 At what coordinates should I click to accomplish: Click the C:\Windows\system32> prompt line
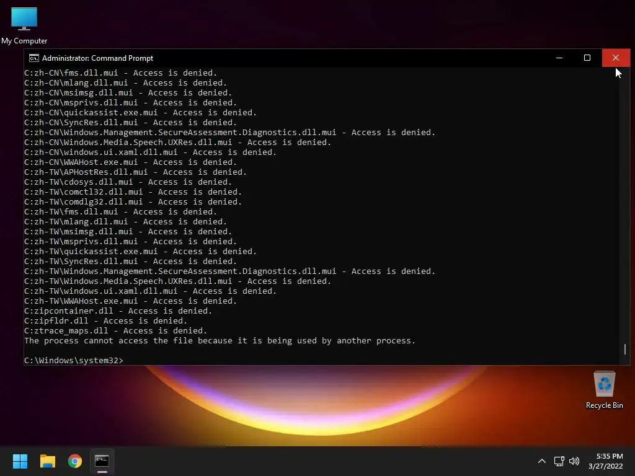pos(73,360)
